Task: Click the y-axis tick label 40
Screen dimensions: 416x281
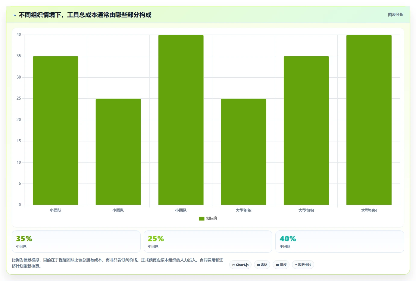Action: click(19, 35)
